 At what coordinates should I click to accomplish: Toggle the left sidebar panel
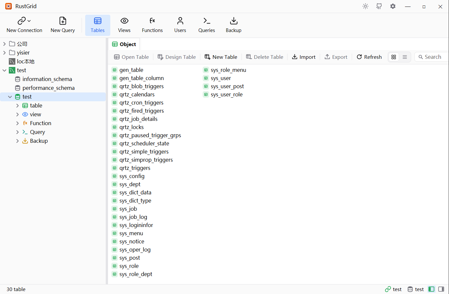[431, 289]
